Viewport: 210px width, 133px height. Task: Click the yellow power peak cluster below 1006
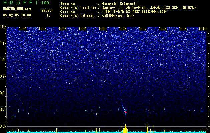point(125,128)
